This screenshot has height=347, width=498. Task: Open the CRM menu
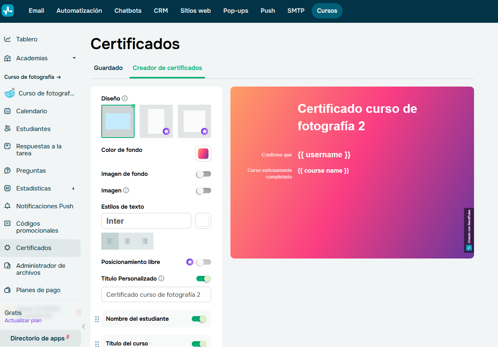pyautogui.click(x=161, y=11)
